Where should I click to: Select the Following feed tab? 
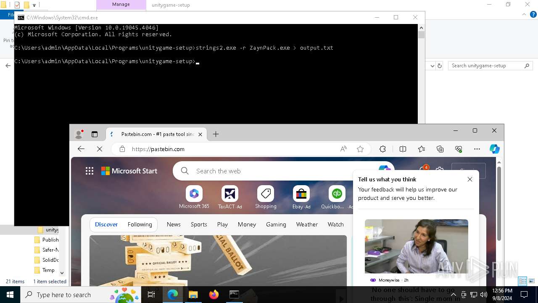(140, 224)
